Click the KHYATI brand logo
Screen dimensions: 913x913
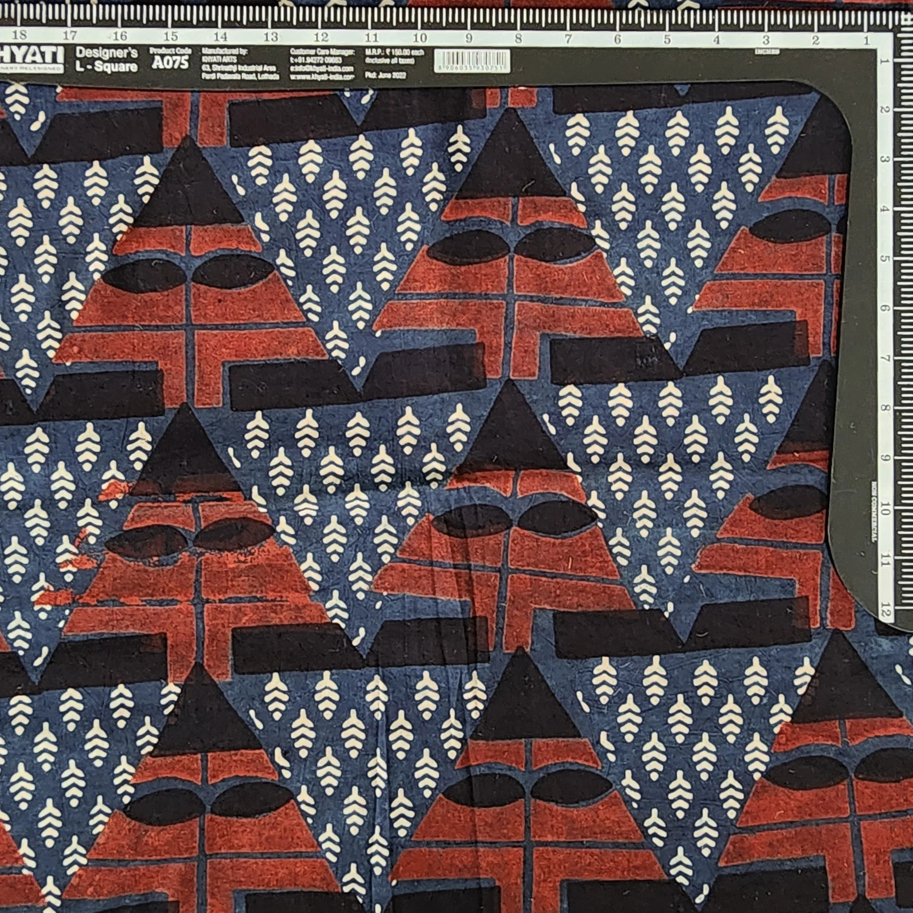tap(32, 58)
